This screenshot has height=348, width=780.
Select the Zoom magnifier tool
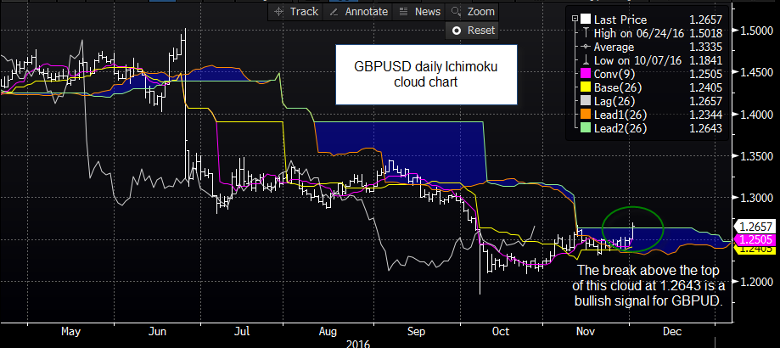click(x=474, y=11)
